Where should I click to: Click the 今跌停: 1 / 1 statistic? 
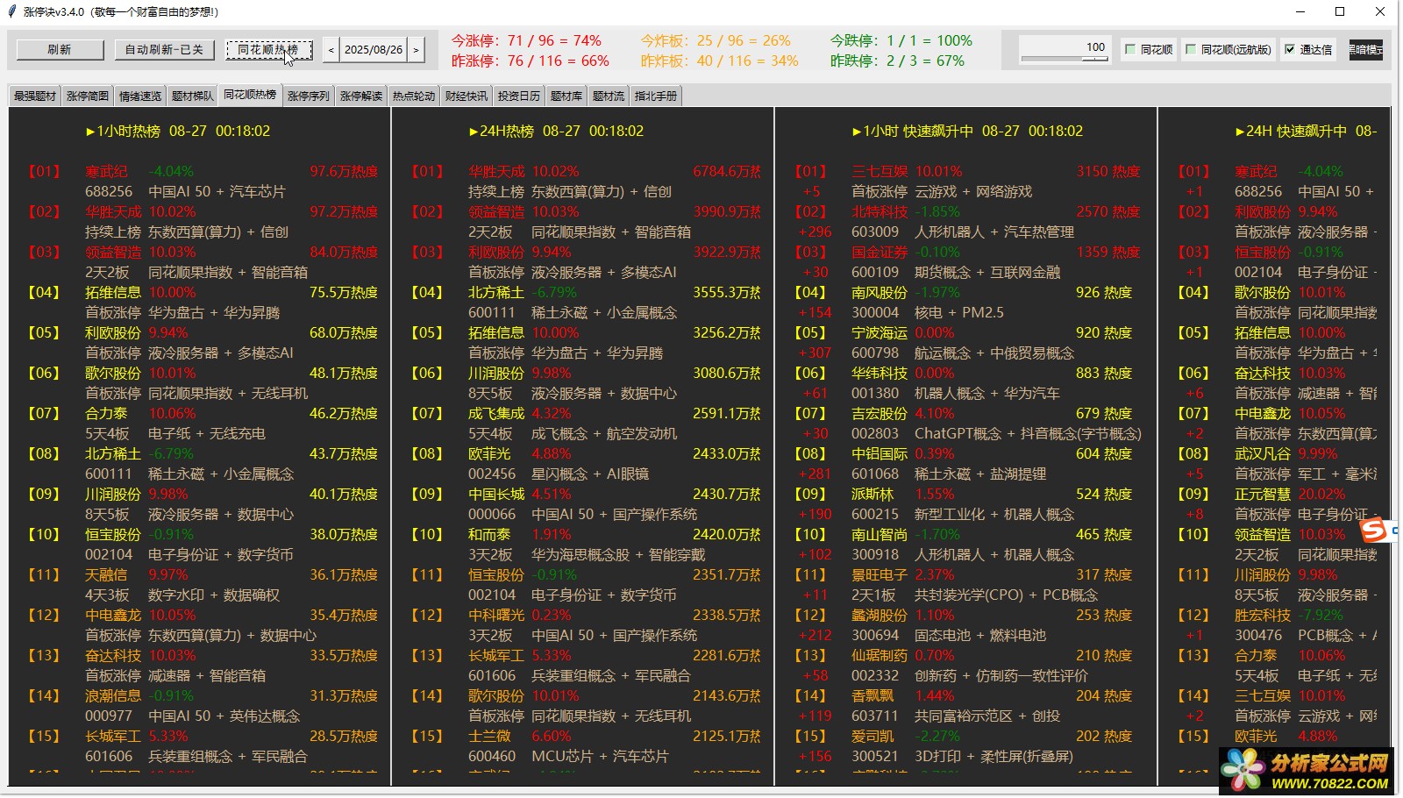click(901, 41)
